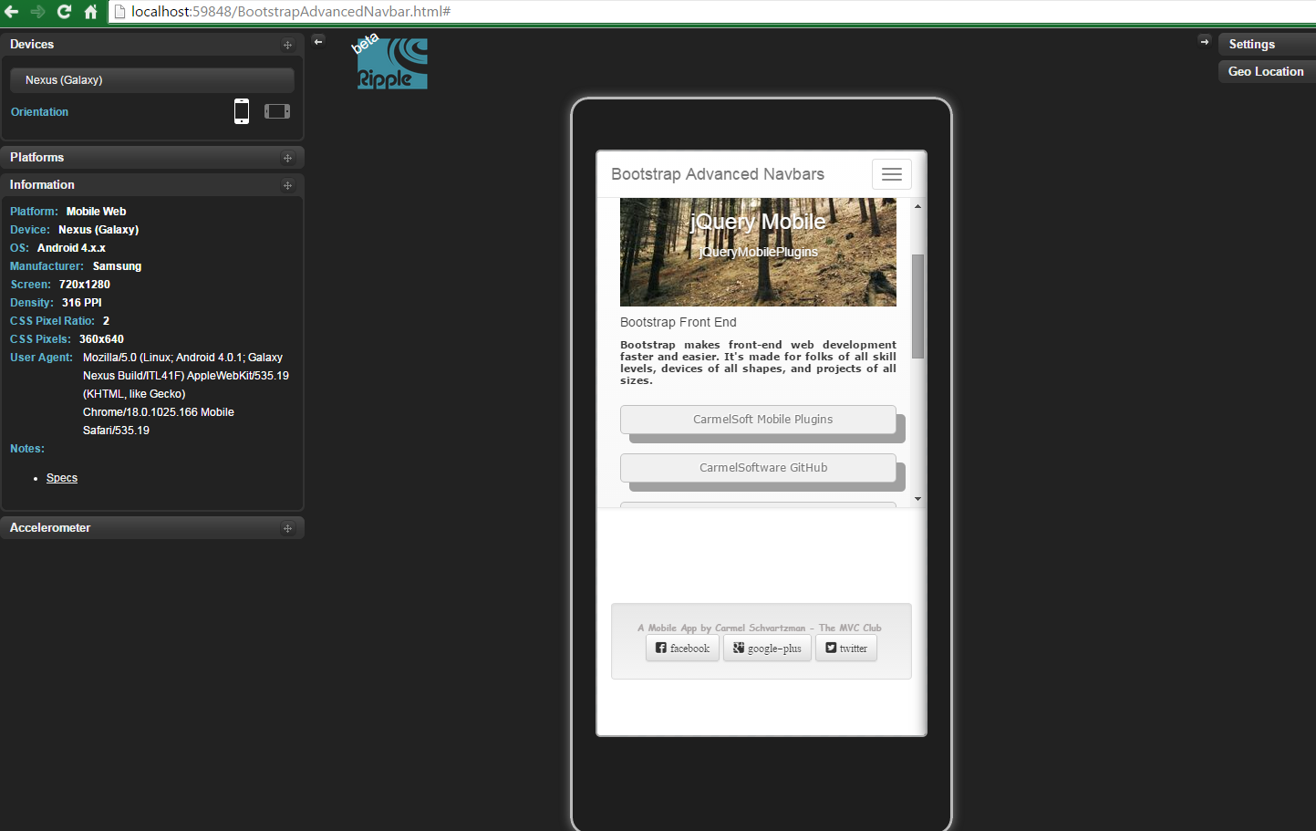Collapse the left panel with the arrow

coord(318,41)
